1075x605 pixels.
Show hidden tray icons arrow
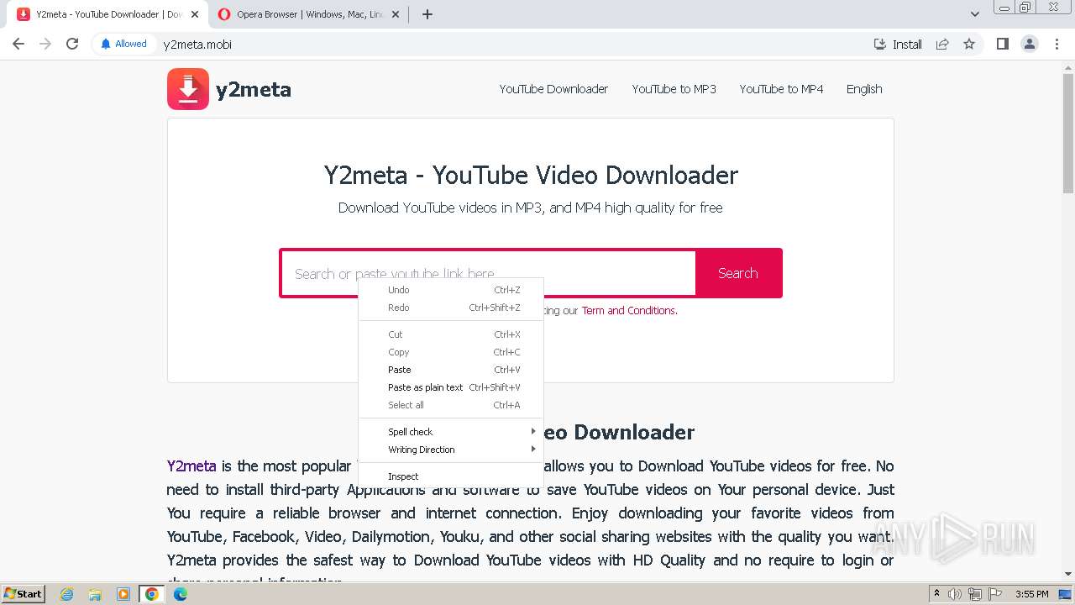click(937, 594)
